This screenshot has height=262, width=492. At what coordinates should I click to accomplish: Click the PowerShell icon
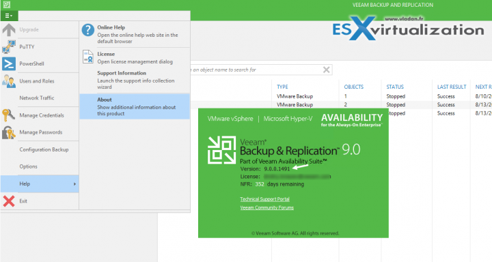pyautogui.click(x=9, y=63)
